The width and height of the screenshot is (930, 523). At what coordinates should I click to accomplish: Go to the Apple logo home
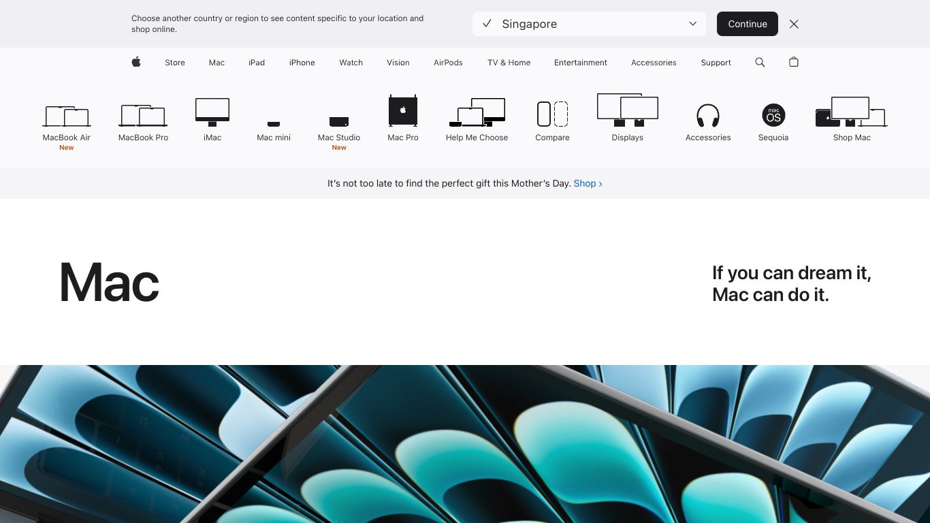136,62
